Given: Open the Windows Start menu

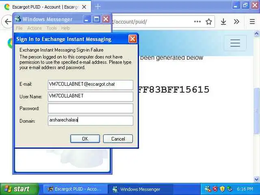Looking at the screenshot, I should click(19, 189).
